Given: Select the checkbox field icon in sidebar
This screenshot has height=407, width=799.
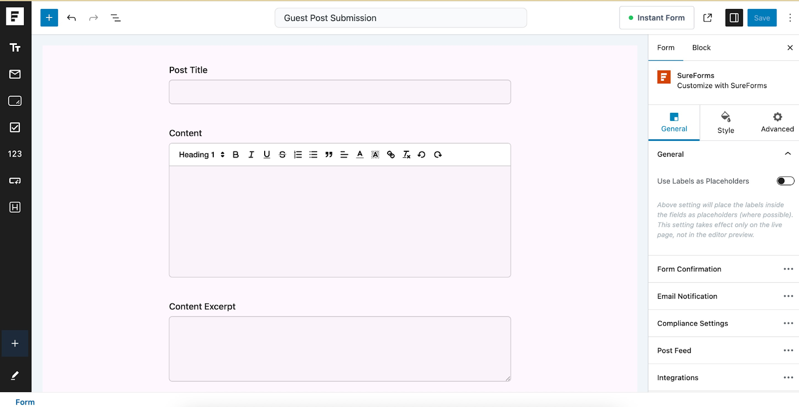Looking at the screenshot, I should click(x=15, y=127).
